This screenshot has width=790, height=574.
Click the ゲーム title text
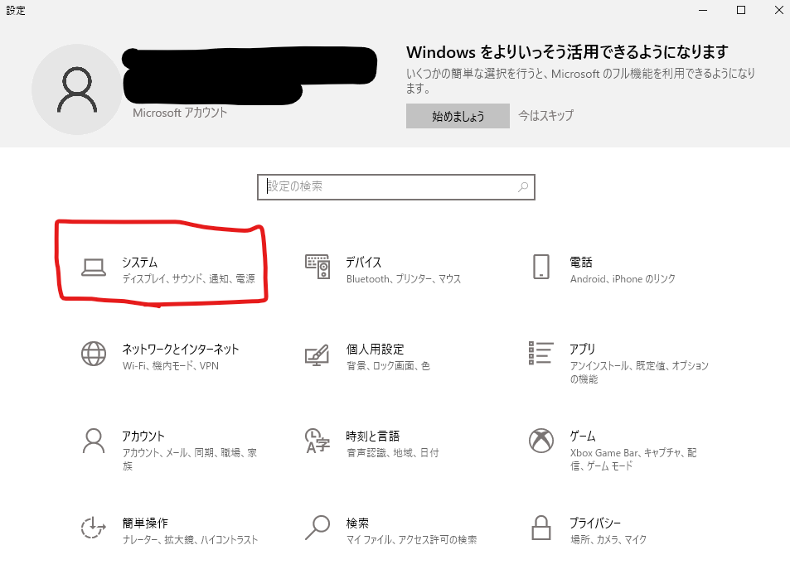583,436
